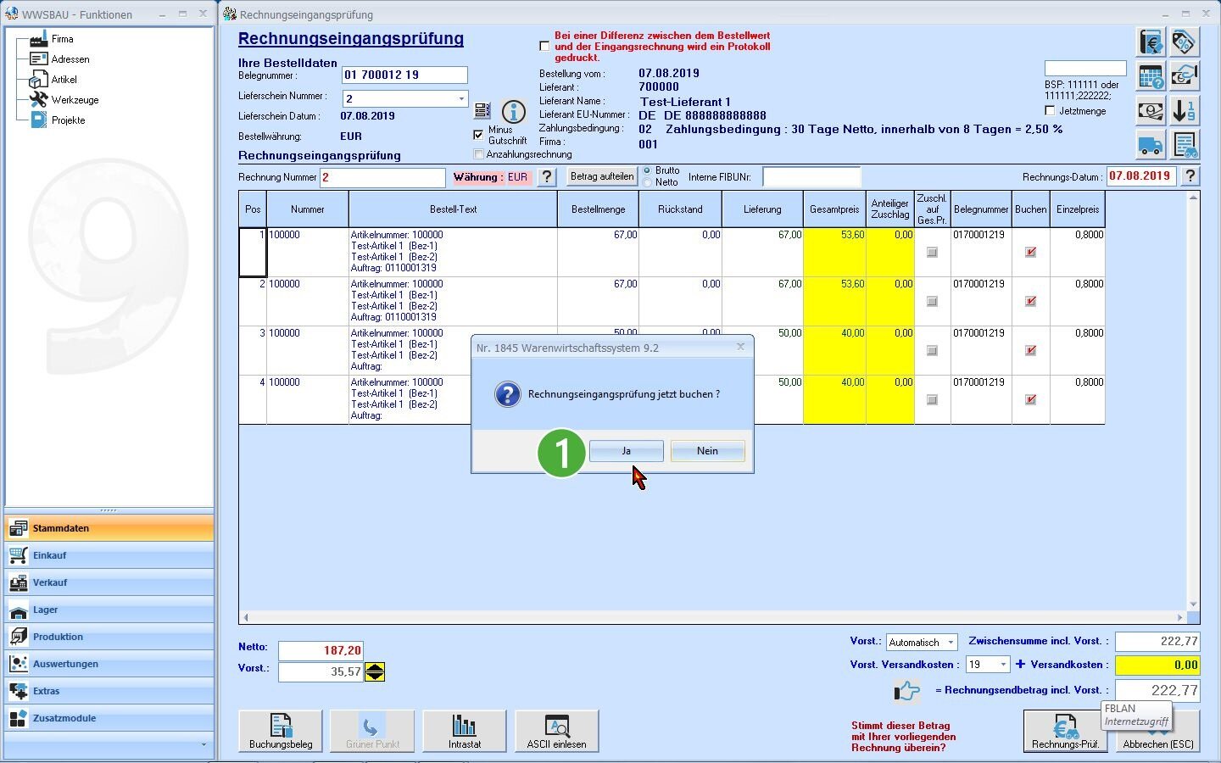The image size is (1221, 763).
Task: Click Belegnummer input field
Action: (404, 75)
